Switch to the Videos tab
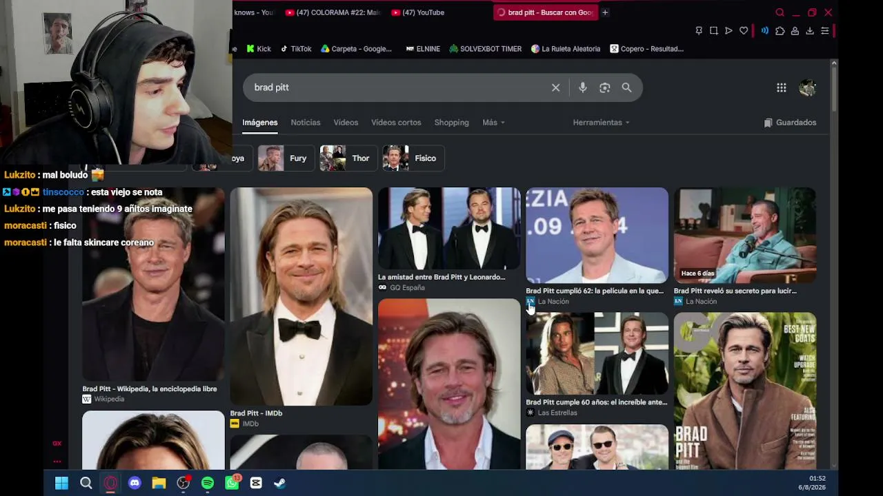The height and width of the screenshot is (496, 883). [346, 123]
